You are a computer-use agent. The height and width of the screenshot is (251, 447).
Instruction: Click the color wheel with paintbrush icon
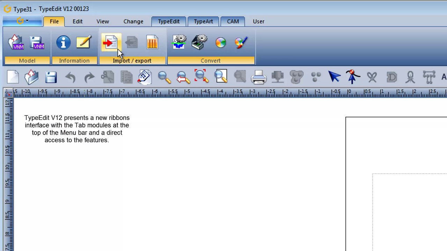click(241, 43)
